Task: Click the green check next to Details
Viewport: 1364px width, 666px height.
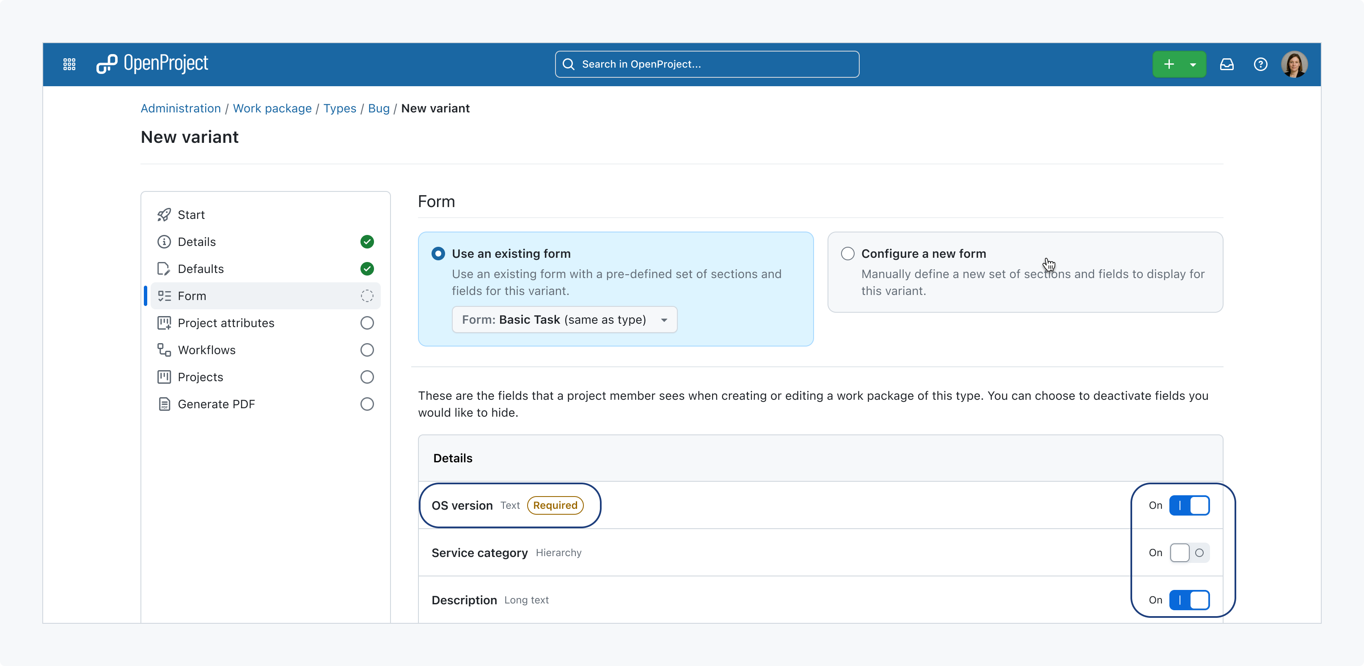Action: pyautogui.click(x=367, y=242)
